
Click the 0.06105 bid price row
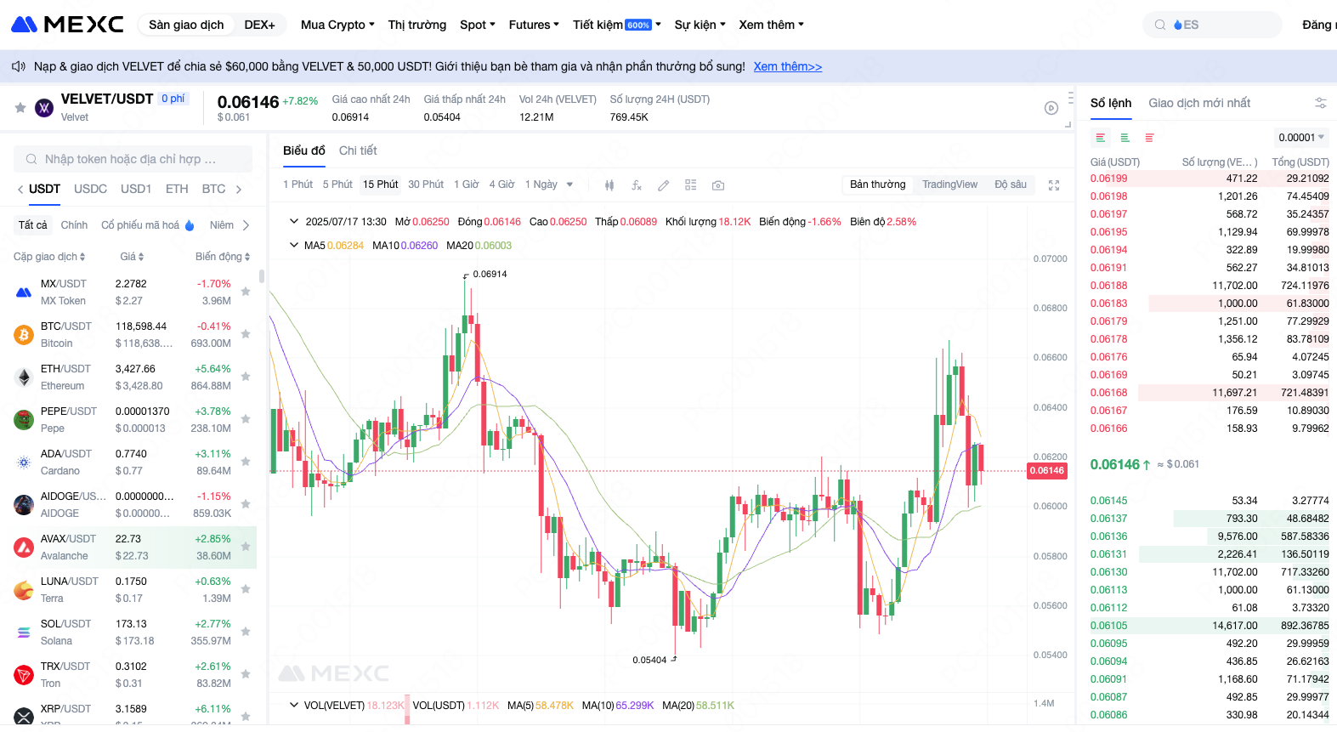(x=1210, y=626)
